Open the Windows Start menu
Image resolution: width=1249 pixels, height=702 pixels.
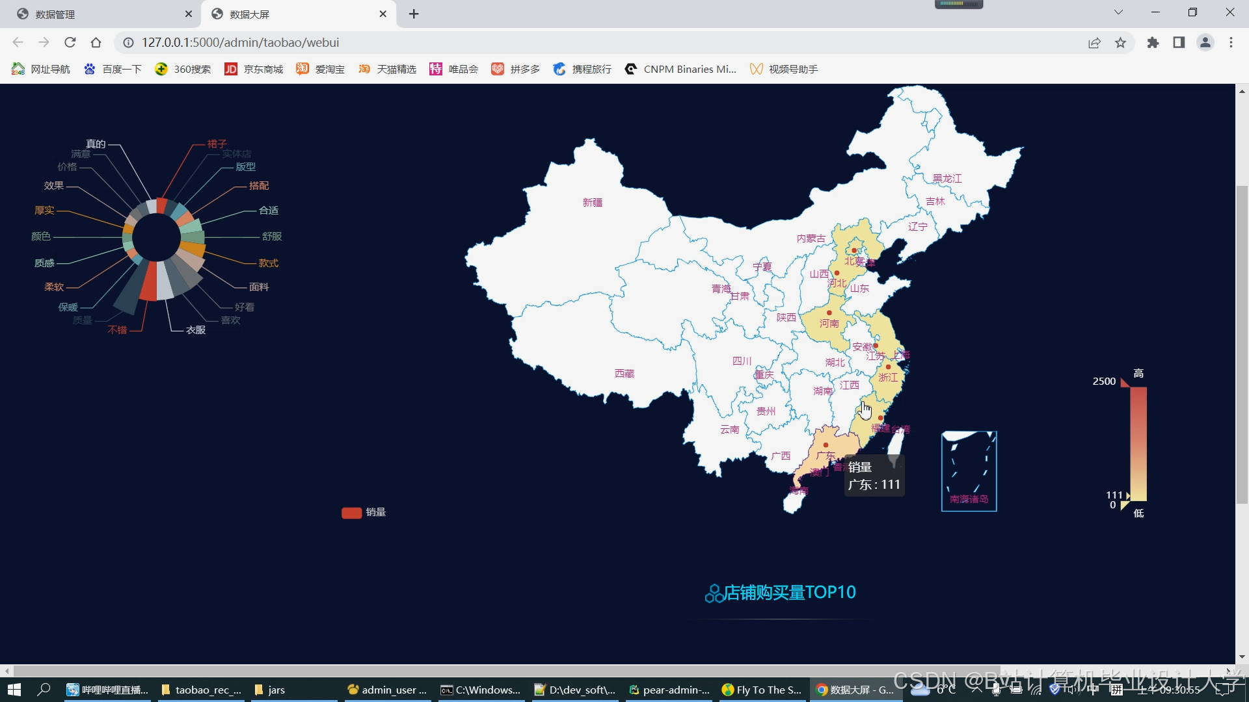click(14, 689)
